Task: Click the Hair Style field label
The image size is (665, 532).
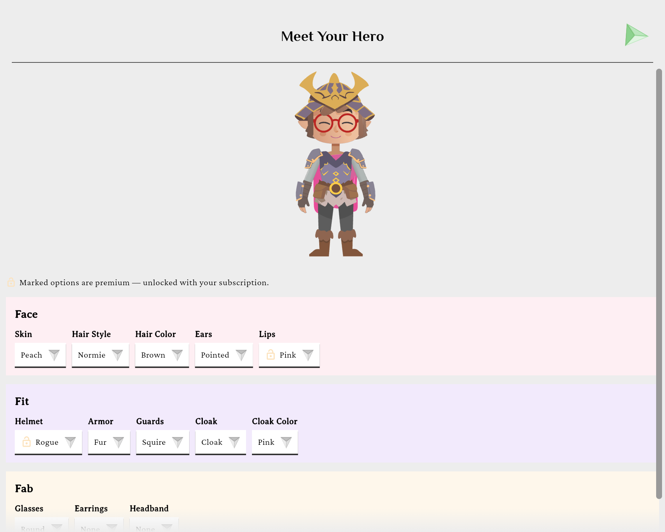Action: [92, 334]
